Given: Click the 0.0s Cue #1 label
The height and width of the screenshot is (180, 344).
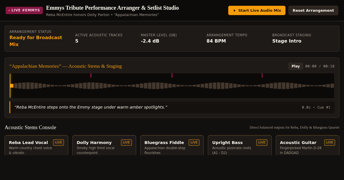Looking at the screenshot, I should tap(316, 107).
